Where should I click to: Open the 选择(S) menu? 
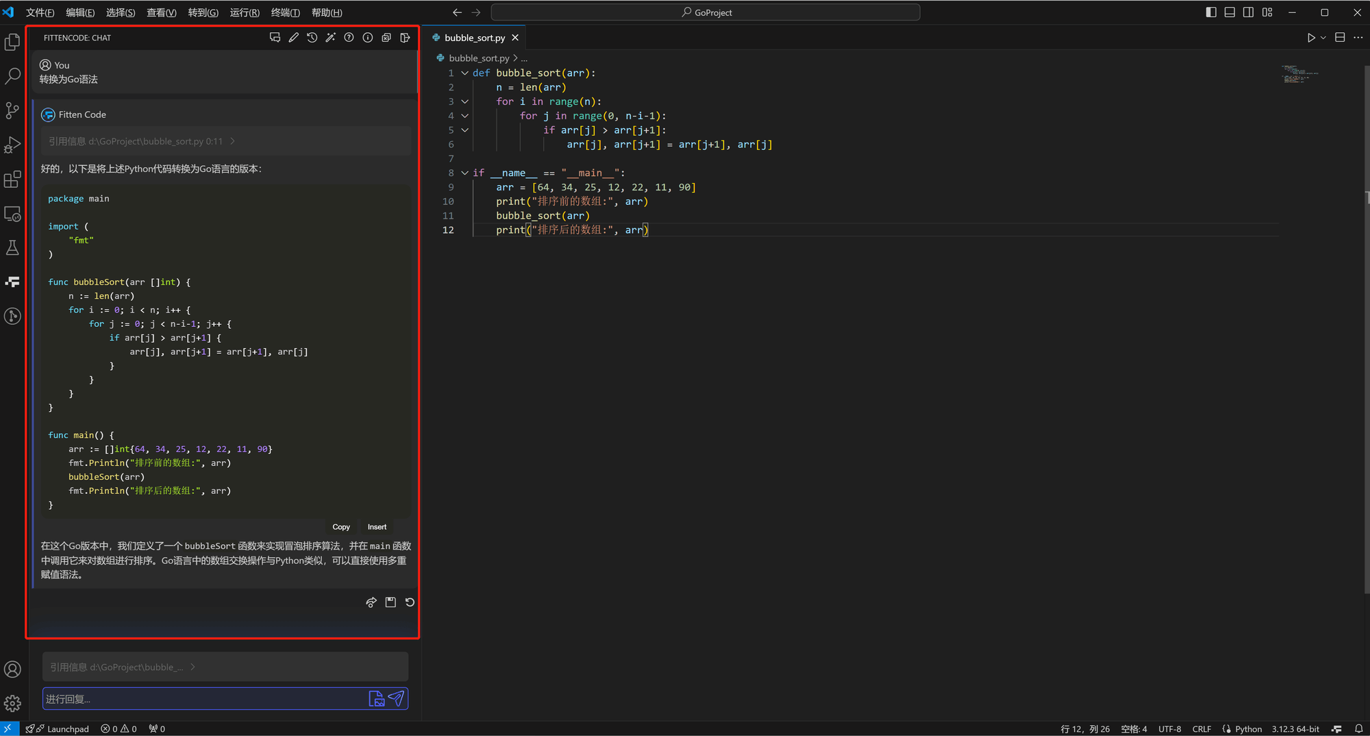coord(121,12)
